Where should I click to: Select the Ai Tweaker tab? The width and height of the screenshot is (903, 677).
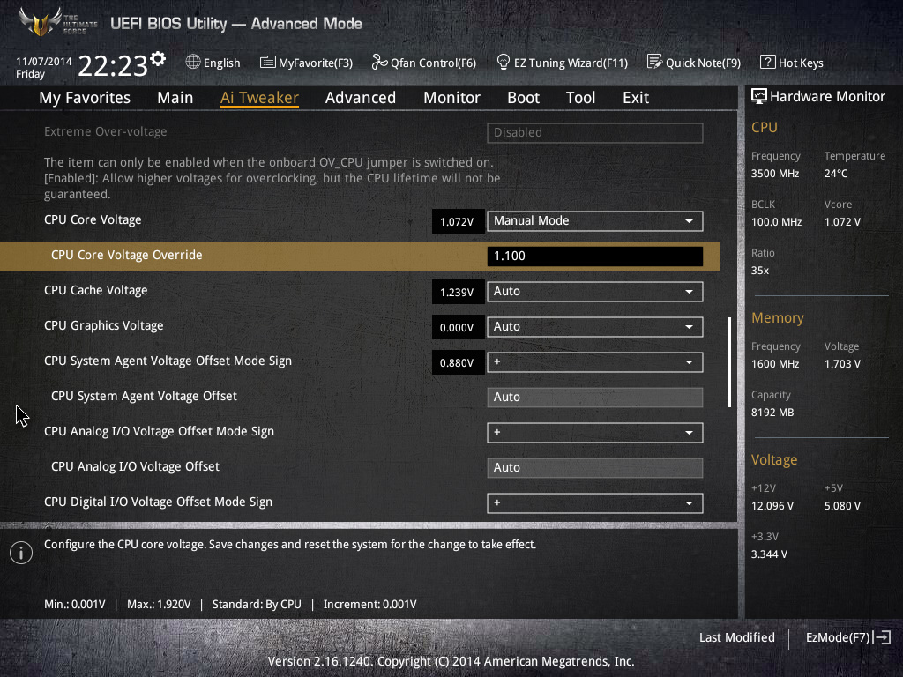tap(259, 98)
